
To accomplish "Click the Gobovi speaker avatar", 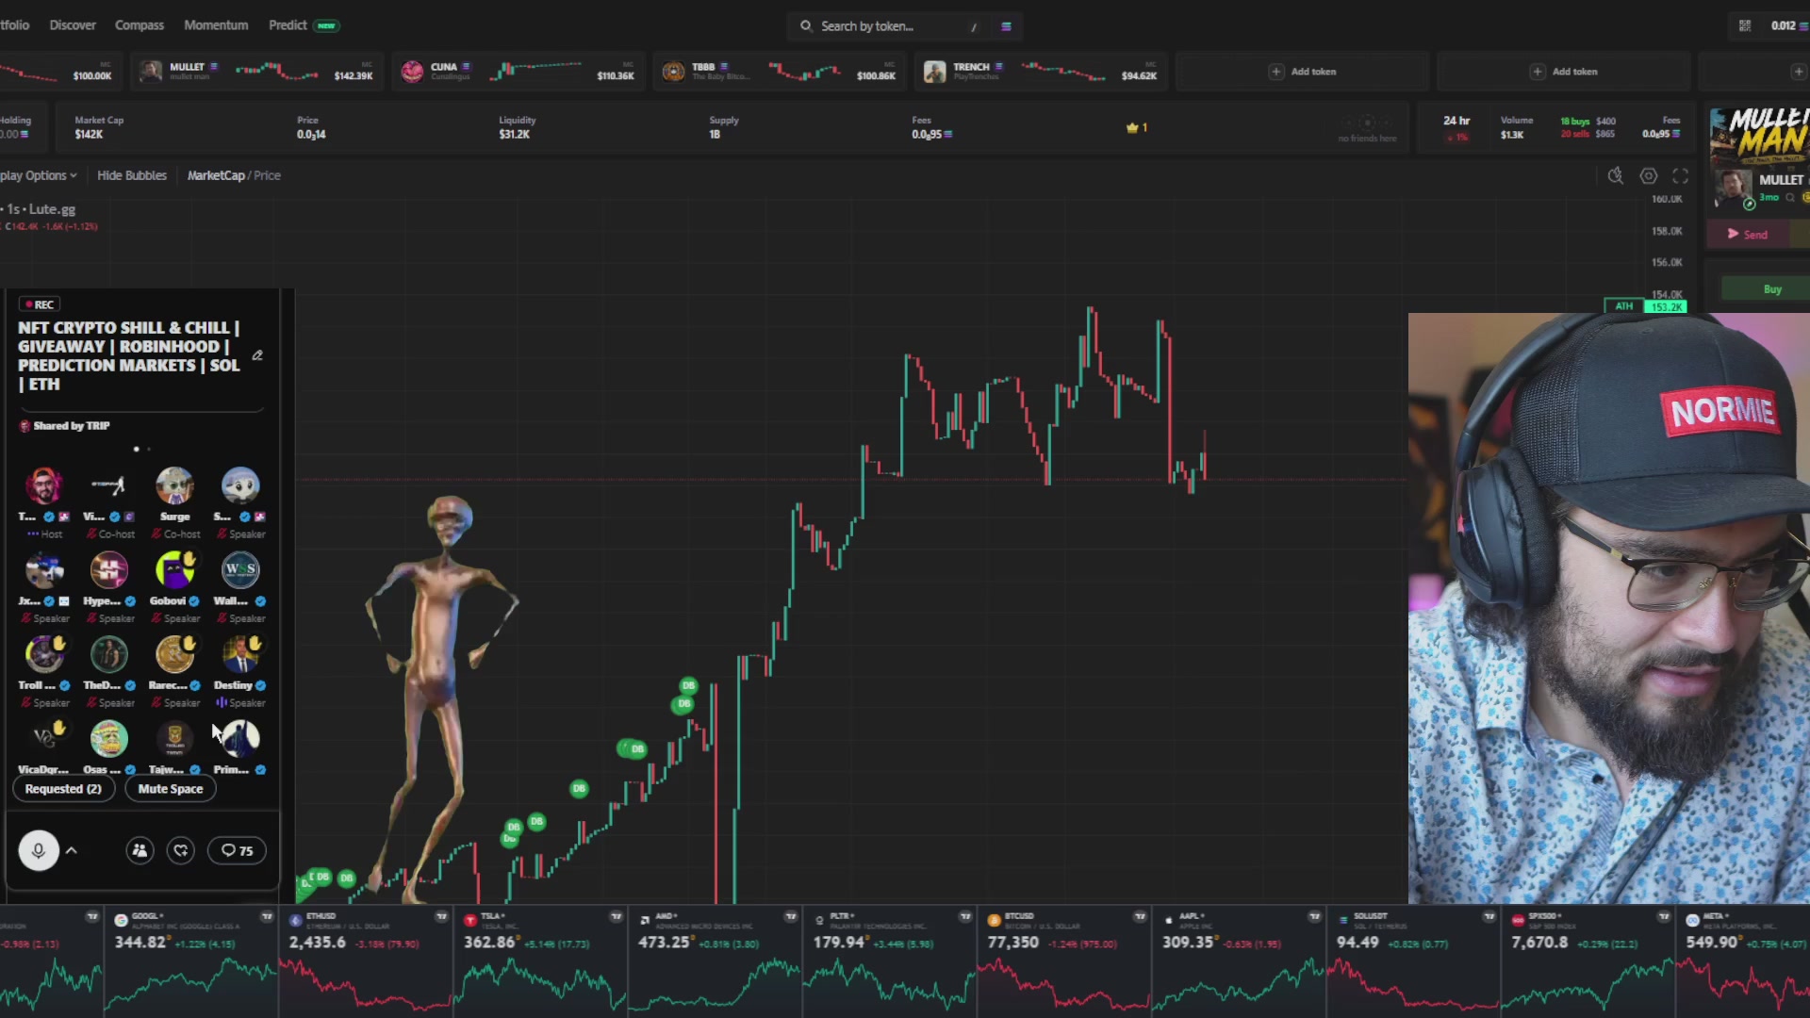I will 174,569.
